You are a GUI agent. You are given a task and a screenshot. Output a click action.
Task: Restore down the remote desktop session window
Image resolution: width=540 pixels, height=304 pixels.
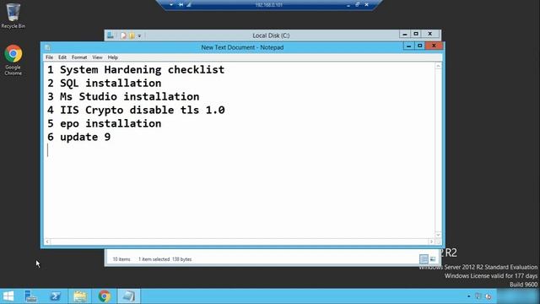[357, 5]
